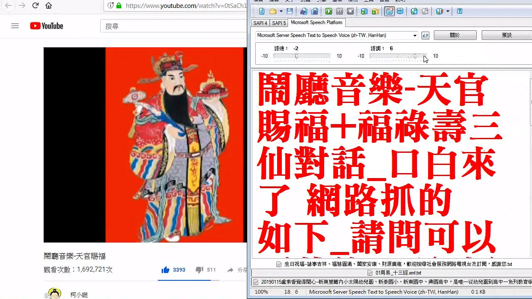Click the refresh icon beside voice dropdown

(x=425, y=36)
